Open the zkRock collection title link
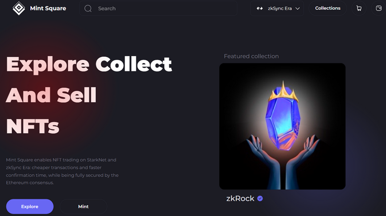The height and width of the screenshot is (216, 386). coord(240,199)
